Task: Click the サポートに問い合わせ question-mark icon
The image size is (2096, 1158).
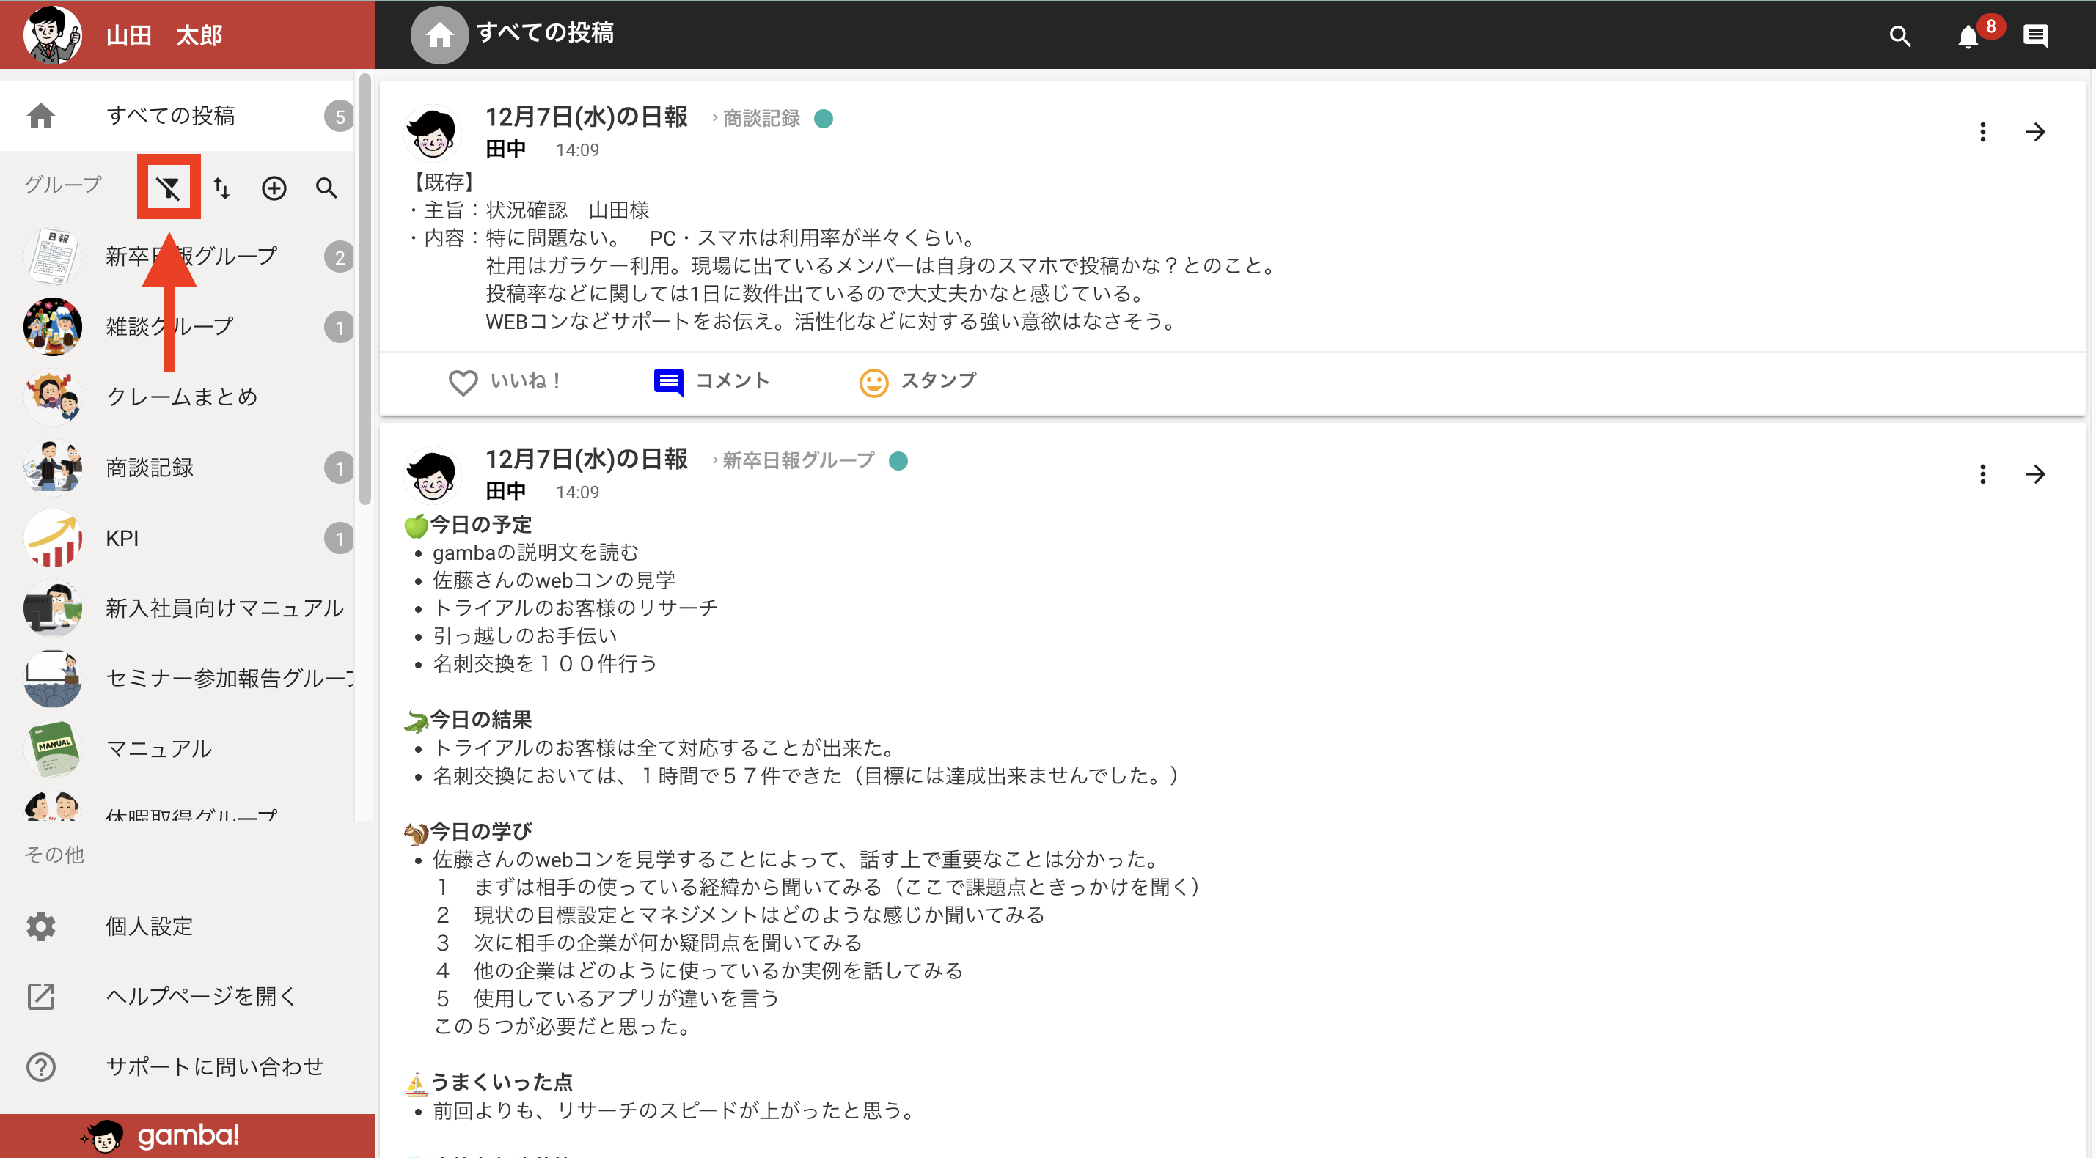Action: [40, 1067]
